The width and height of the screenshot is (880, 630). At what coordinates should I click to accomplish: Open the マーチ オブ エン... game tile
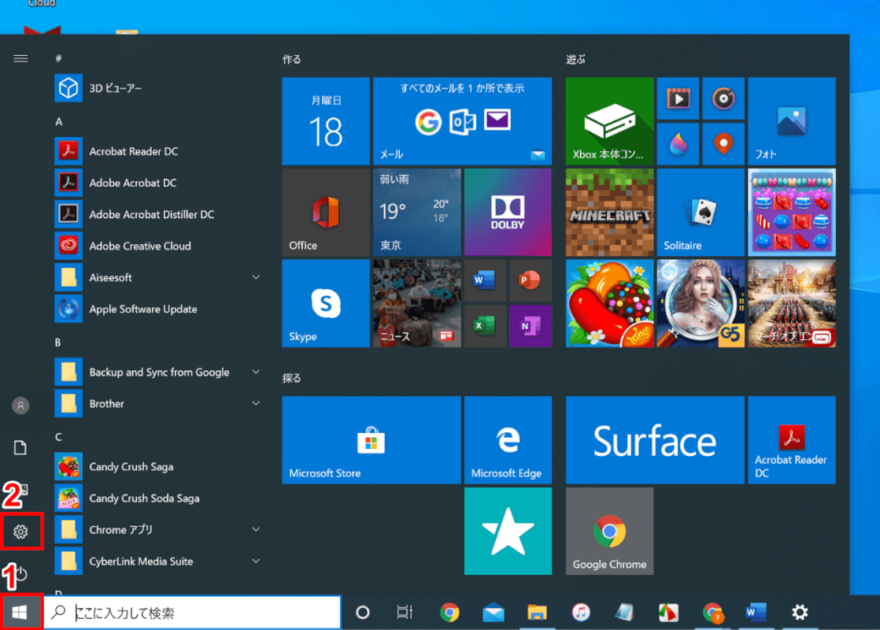pyautogui.click(x=792, y=303)
